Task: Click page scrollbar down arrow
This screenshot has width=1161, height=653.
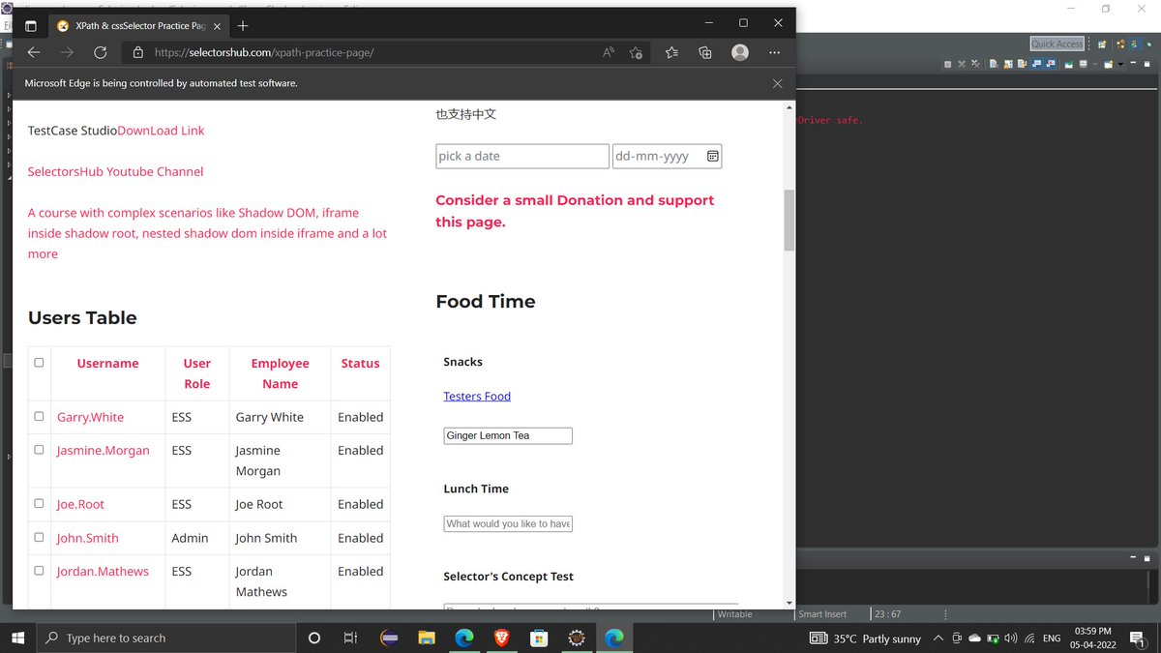Action: [x=789, y=602]
